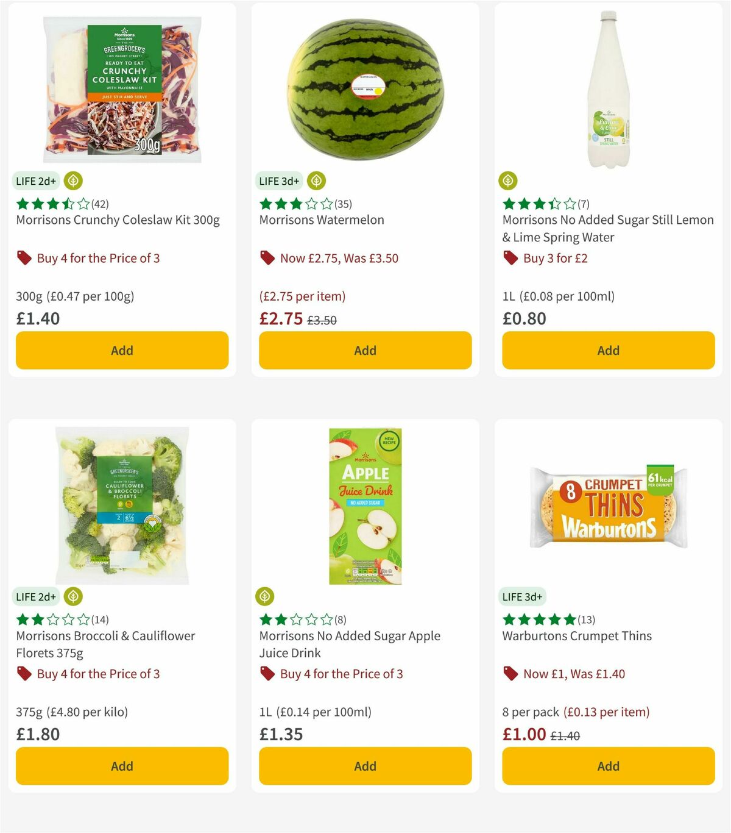Add the Crunchy Coleslaw Kit to basket
This screenshot has height=833, width=731.
pos(122,350)
